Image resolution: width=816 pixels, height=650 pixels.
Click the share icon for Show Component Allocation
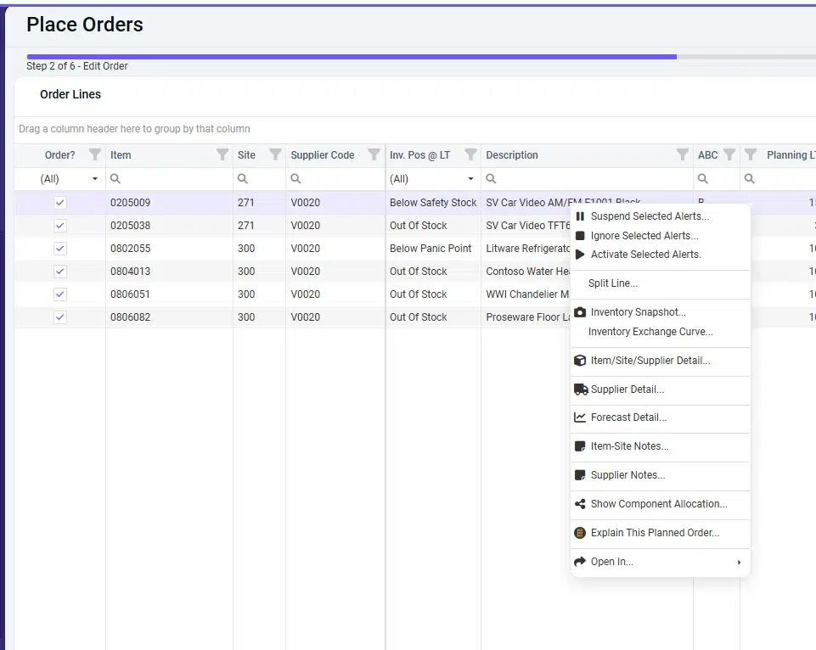tap(580, 504)
